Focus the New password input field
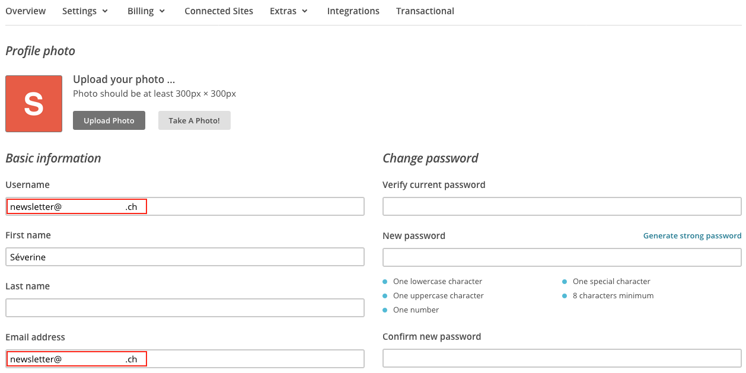The height and width of the screenshot is (373, 746). pyautogui.click(x=562, y=257)
